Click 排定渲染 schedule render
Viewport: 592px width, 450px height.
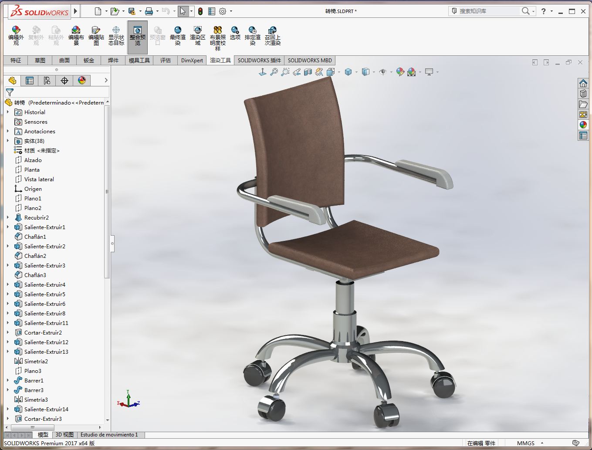pyautogui.click(x=253, y=36)
